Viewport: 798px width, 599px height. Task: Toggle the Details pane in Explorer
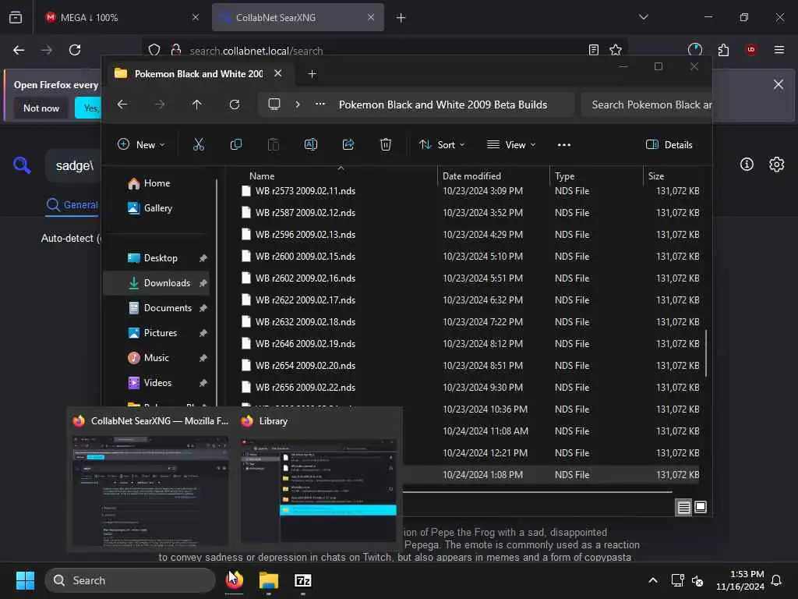pos(669,144)
